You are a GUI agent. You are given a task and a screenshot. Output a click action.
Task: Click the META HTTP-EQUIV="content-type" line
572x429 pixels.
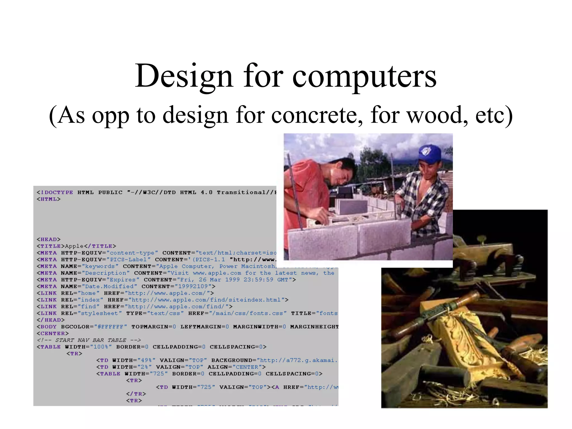click(156, 253)
